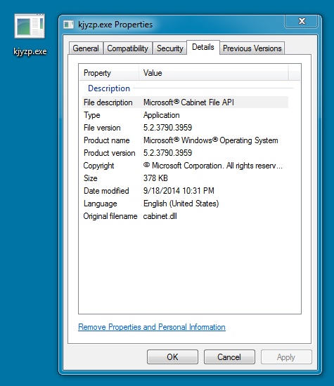Select the Type property label
This screenshot has width=334, height=386.
tap(92, 115)
